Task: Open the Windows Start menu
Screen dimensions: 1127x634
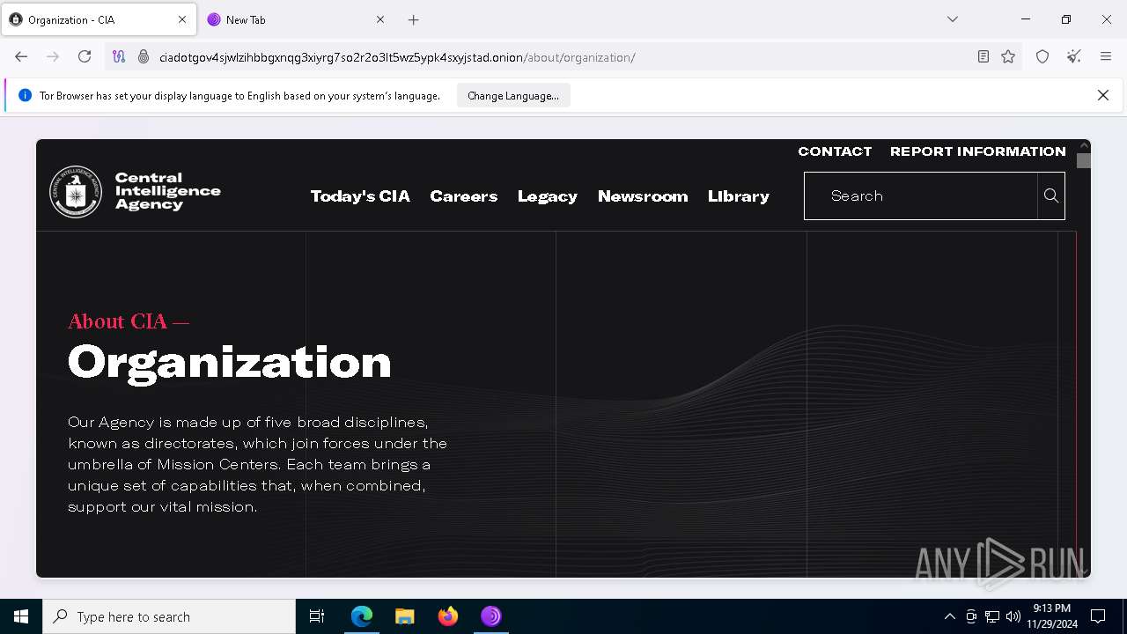Action: (x=21, y=616)
